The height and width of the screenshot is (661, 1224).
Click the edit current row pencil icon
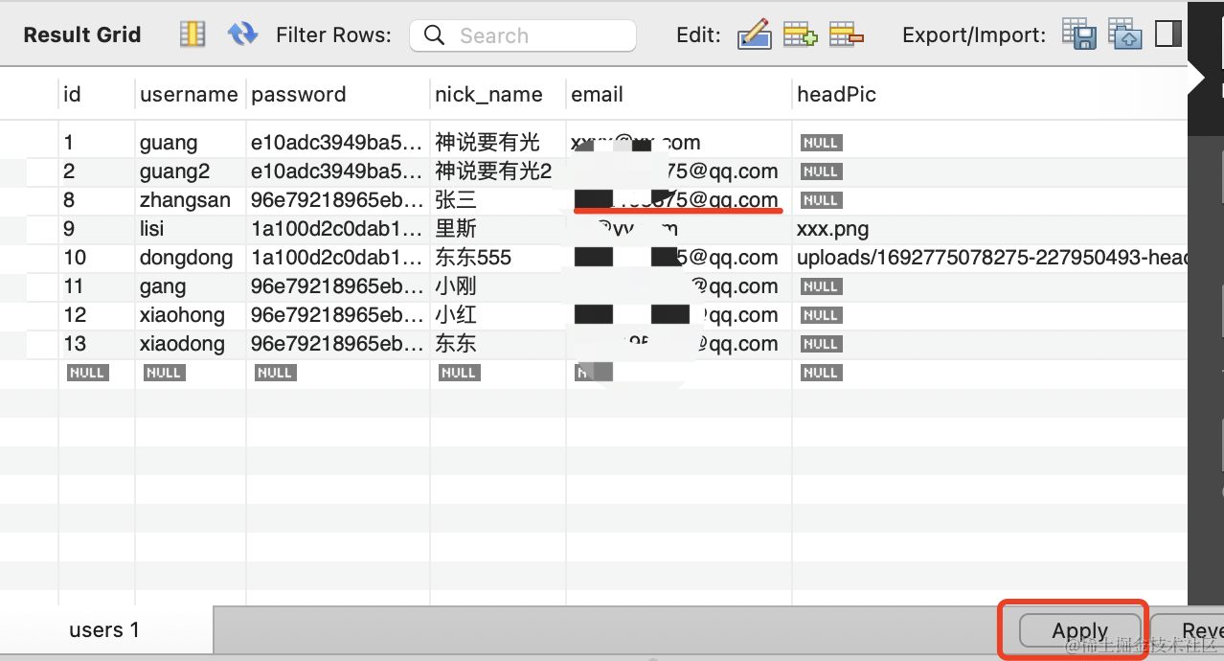(x=754, y=35)
